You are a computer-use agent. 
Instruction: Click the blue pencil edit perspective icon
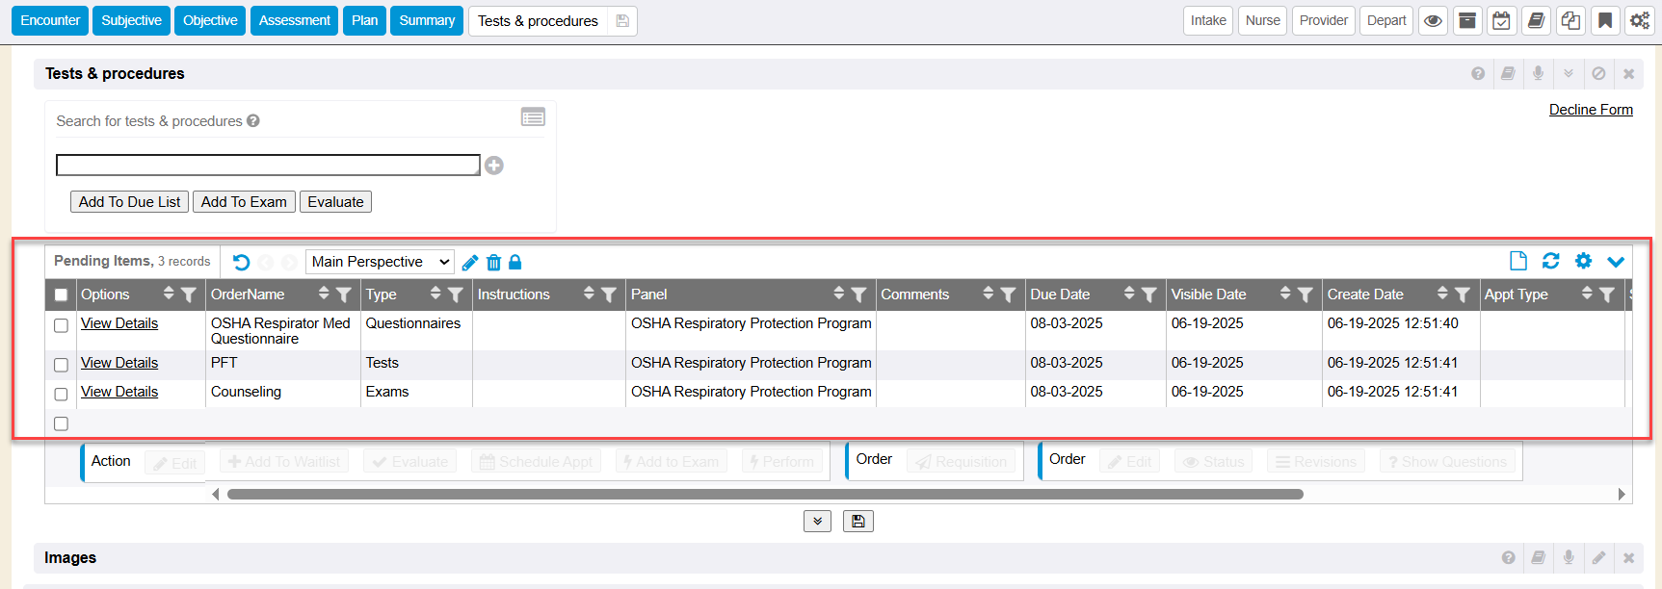pos(470,263)
